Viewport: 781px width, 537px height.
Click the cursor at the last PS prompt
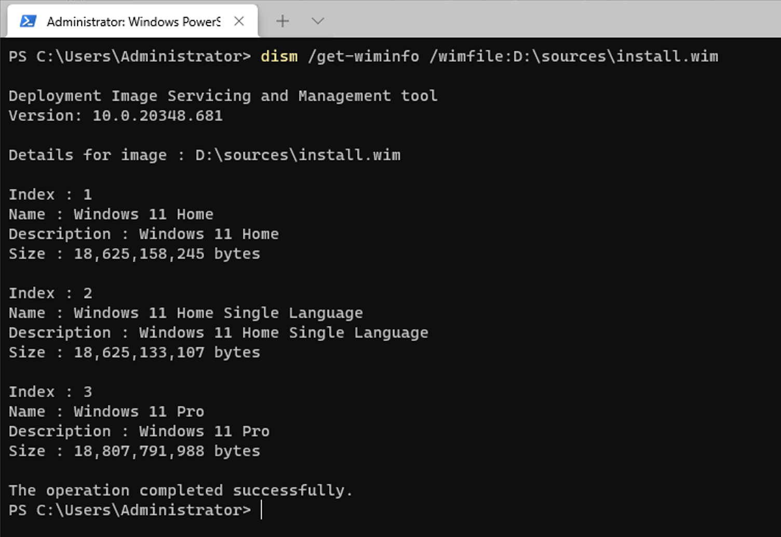pos(261,511)
